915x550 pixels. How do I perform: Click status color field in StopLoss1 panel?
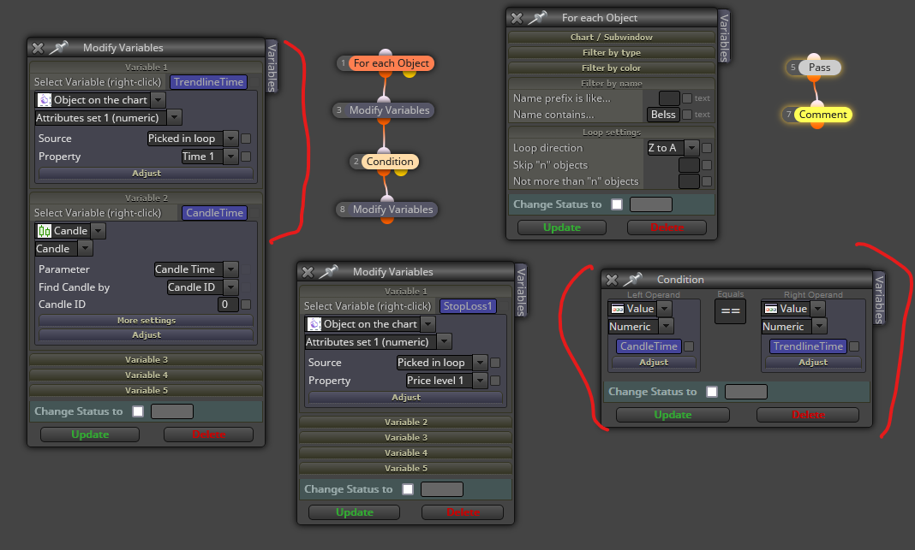pyautogui.click(x=442, y=489)
